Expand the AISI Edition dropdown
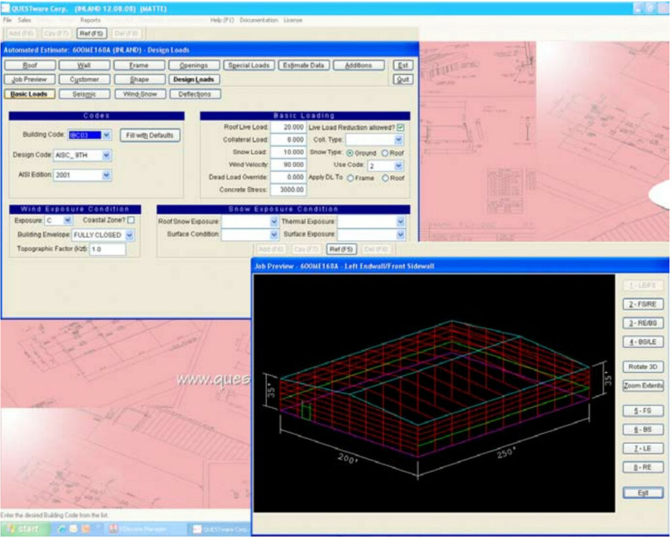Image resolution: width=672 pixels, height=537 pixels. pyautogui.click(x=106, y=175)
